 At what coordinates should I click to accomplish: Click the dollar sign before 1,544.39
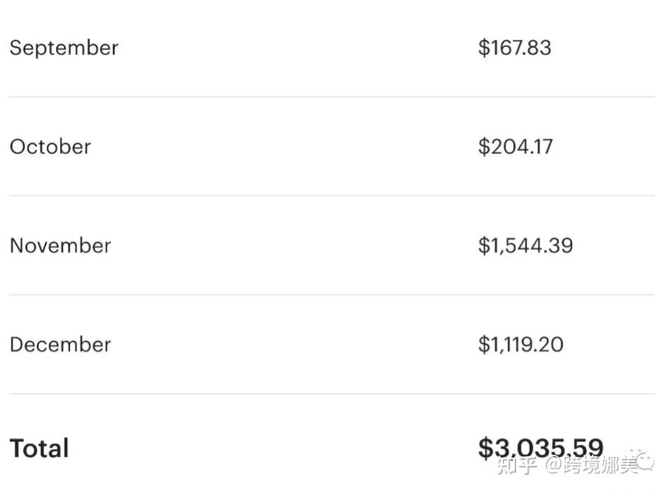pos(483,246)
